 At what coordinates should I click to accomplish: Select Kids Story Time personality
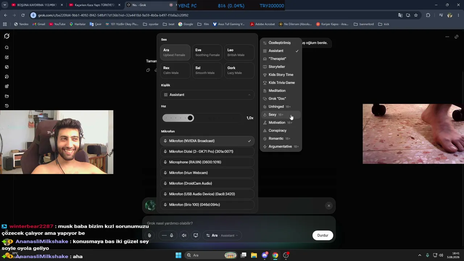pyautogui.click(x=281, y=75)
